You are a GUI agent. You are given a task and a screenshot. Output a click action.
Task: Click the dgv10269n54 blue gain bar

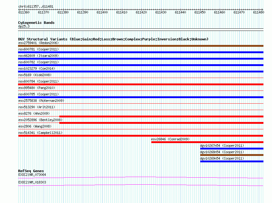[232, 161]
